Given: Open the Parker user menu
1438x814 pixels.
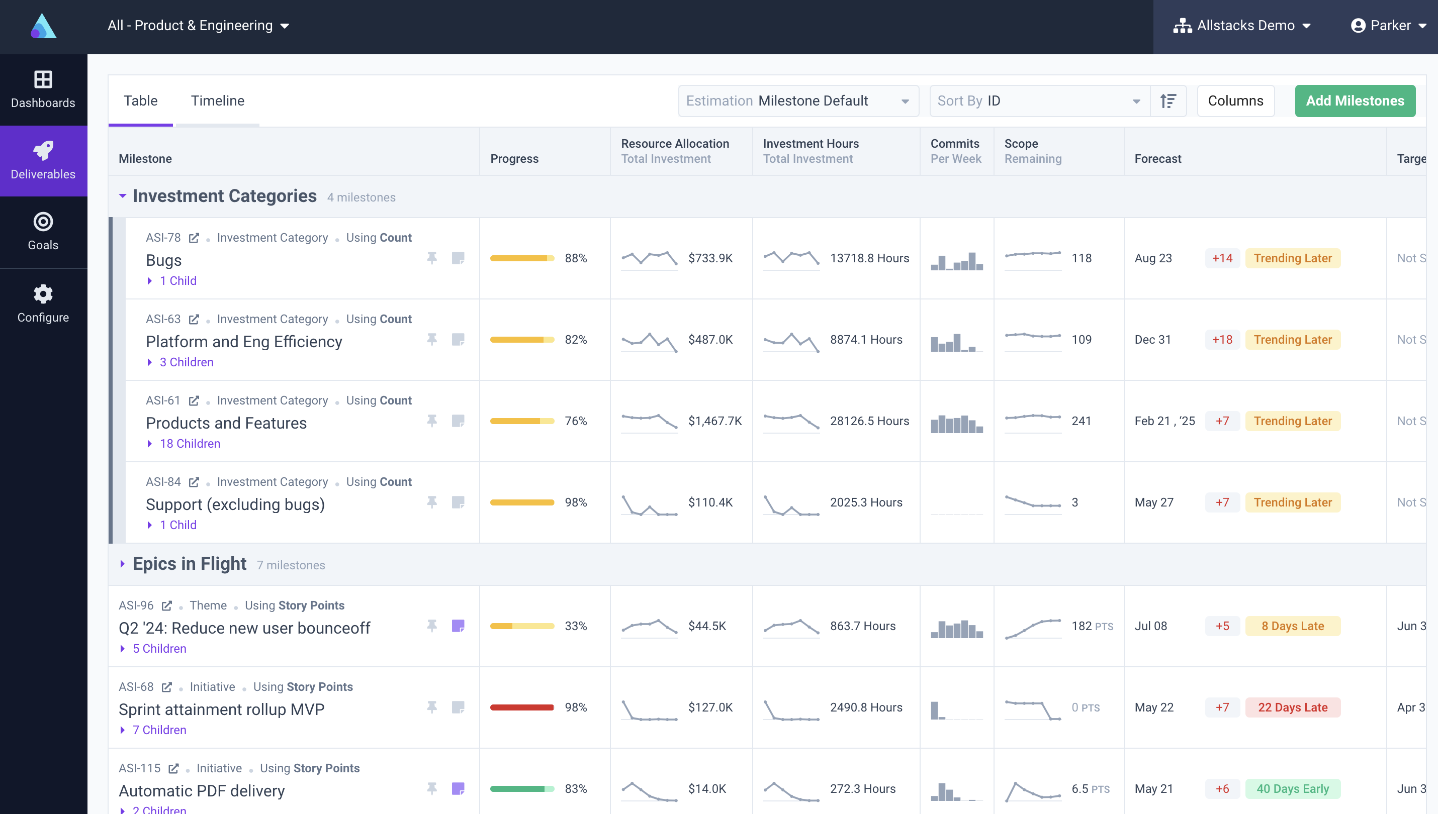Looking at the screenshot, I should pos(1388,25).
